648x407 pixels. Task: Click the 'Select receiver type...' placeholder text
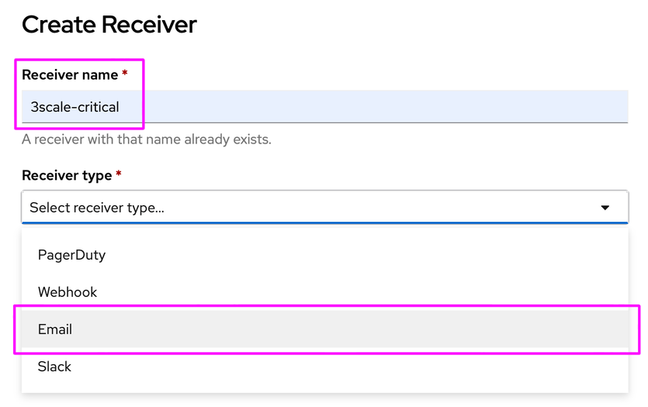pos(97,208)
